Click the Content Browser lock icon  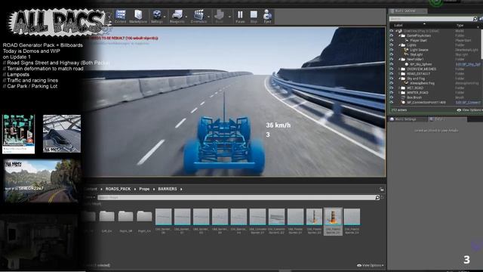pos(382,190)
